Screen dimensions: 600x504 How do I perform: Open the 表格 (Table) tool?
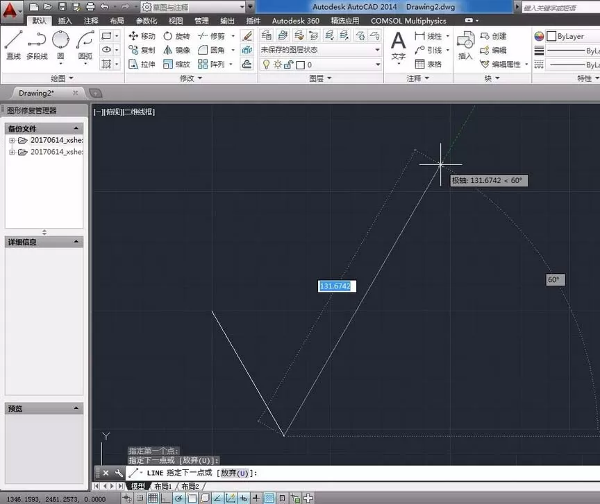point(428,64)
